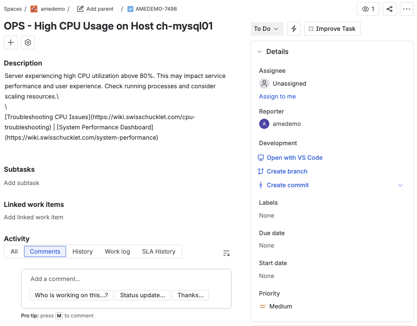Click the comment sort order icon
Viewport: 417px width, 326px height.
227,253
